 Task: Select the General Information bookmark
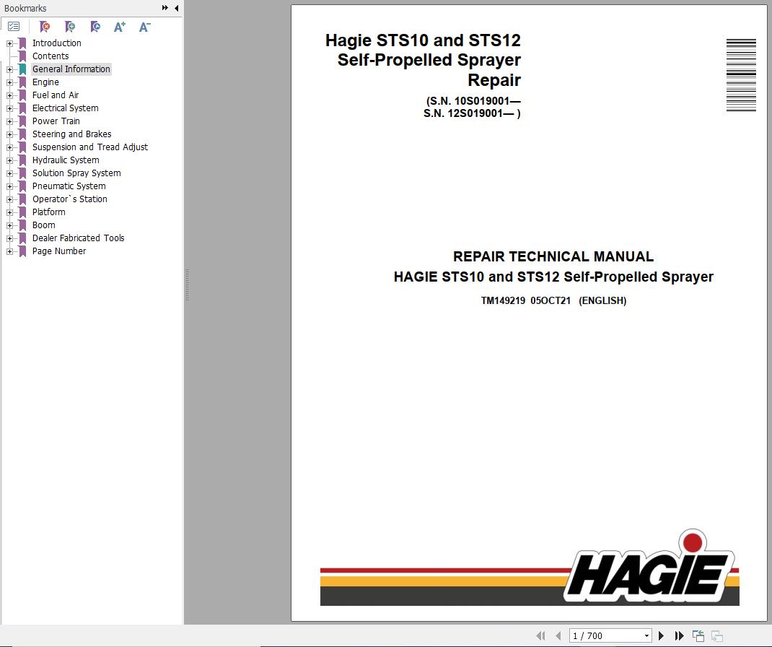click(71, 69)
